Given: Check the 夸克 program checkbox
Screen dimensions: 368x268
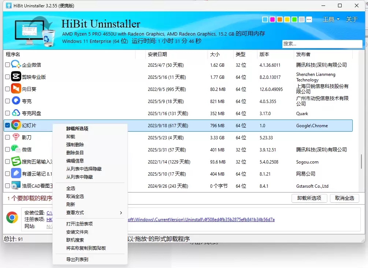Looking at the screenshot, I should (x=8, y=101).
